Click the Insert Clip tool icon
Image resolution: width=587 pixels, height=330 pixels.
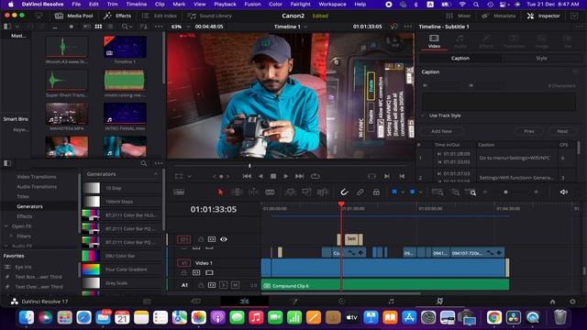(x=290, y=192)
